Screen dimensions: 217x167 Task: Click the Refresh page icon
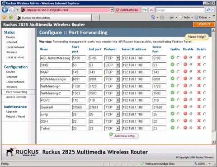145,10
